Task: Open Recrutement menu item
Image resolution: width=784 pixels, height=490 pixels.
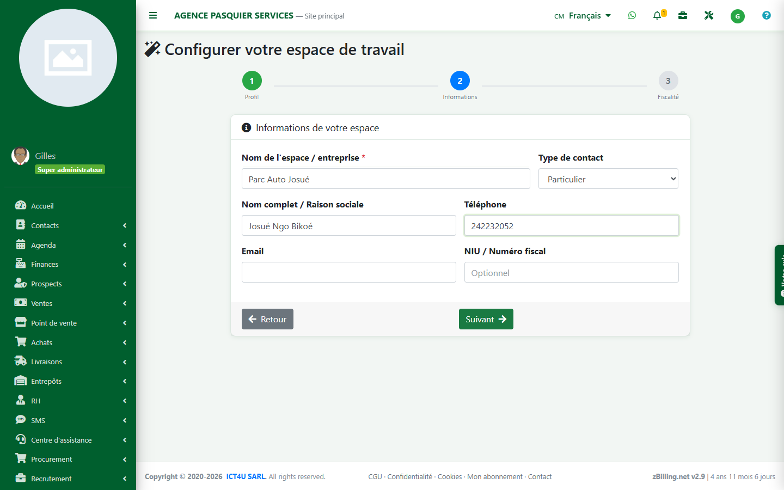Action: click(68, 479)
